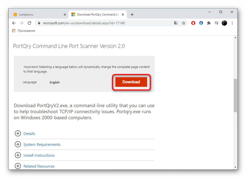246x178 pixels.
Task: Open the red Opera-style extension icon
Action: 193,23
